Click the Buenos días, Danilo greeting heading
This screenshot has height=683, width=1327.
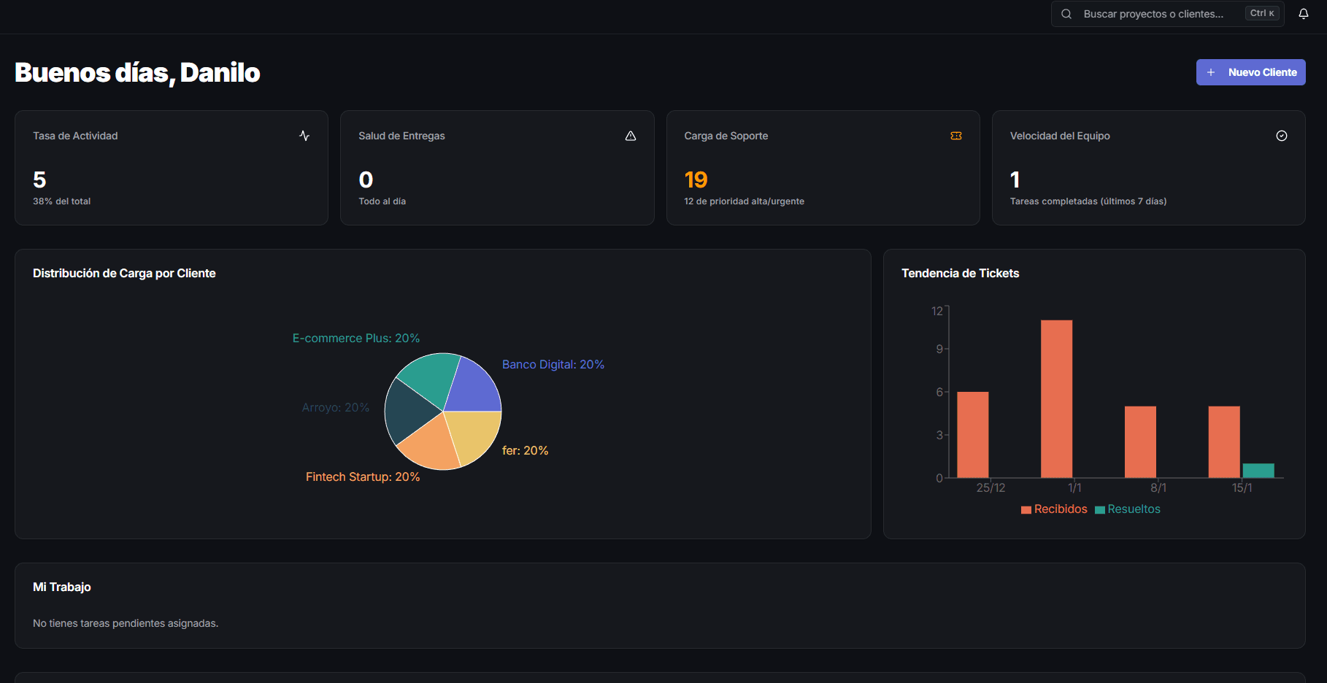(x=136, y=72)
